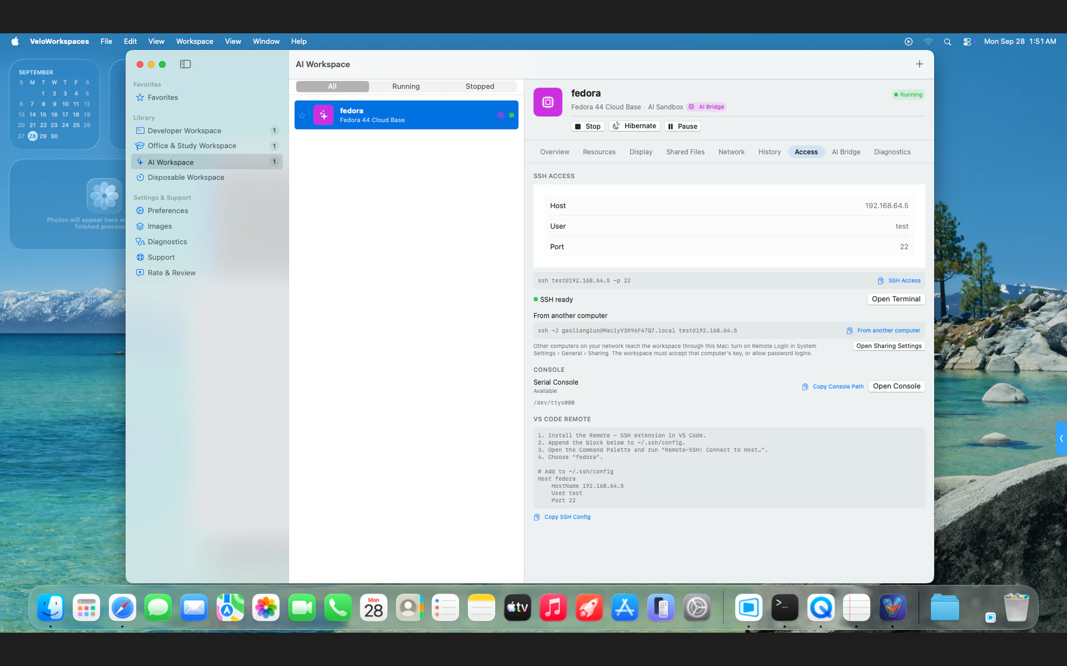
Task: Click Copy Console Path
Action: tap(832, 386)
